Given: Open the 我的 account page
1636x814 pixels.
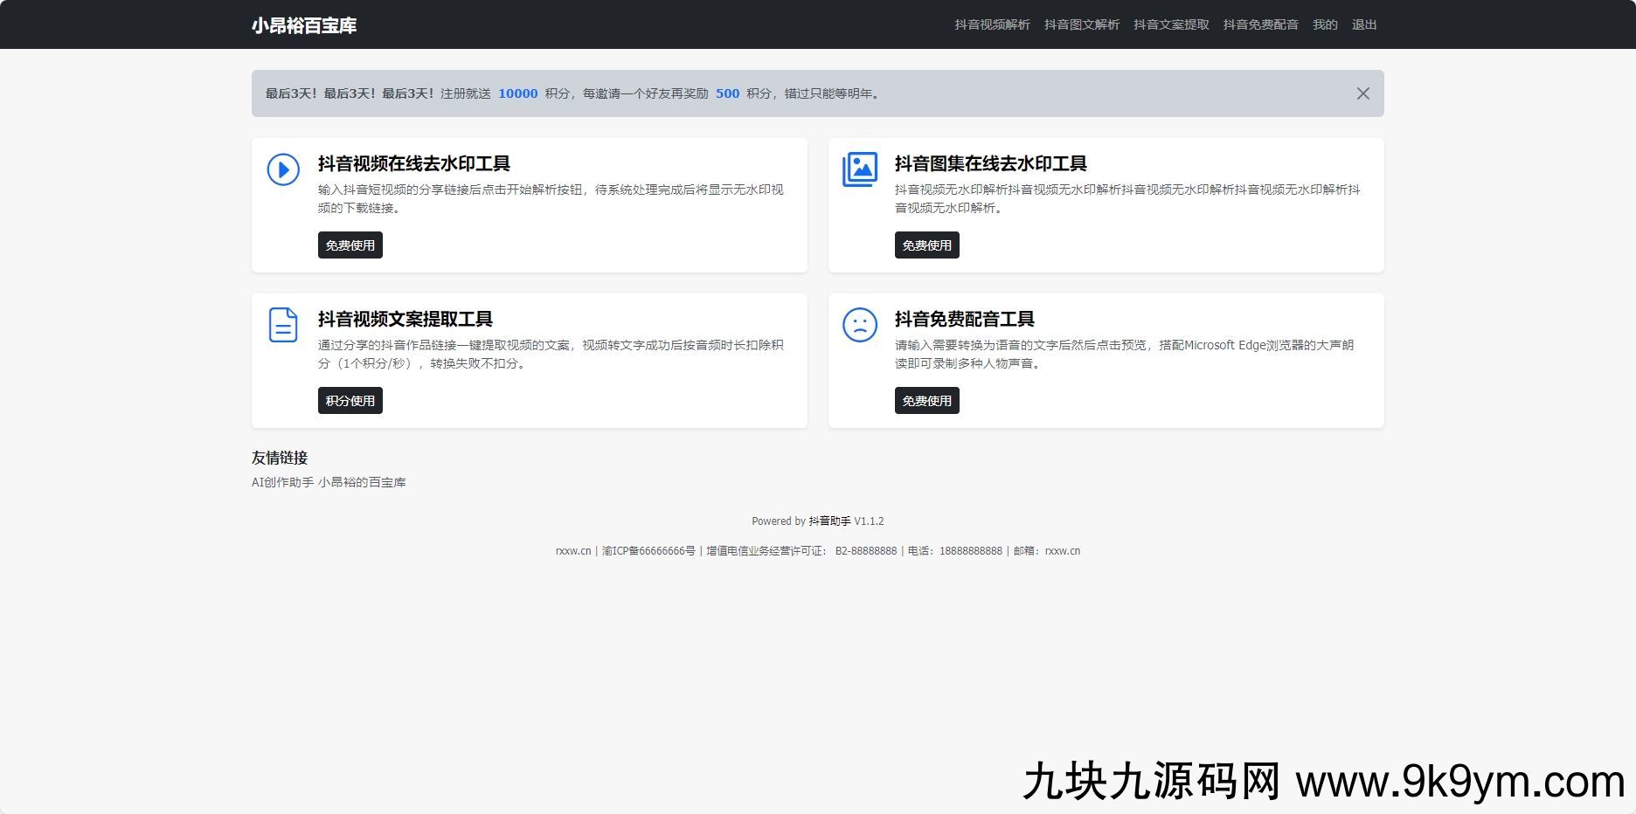Looking at the screenshot, I should (1325, 24).
